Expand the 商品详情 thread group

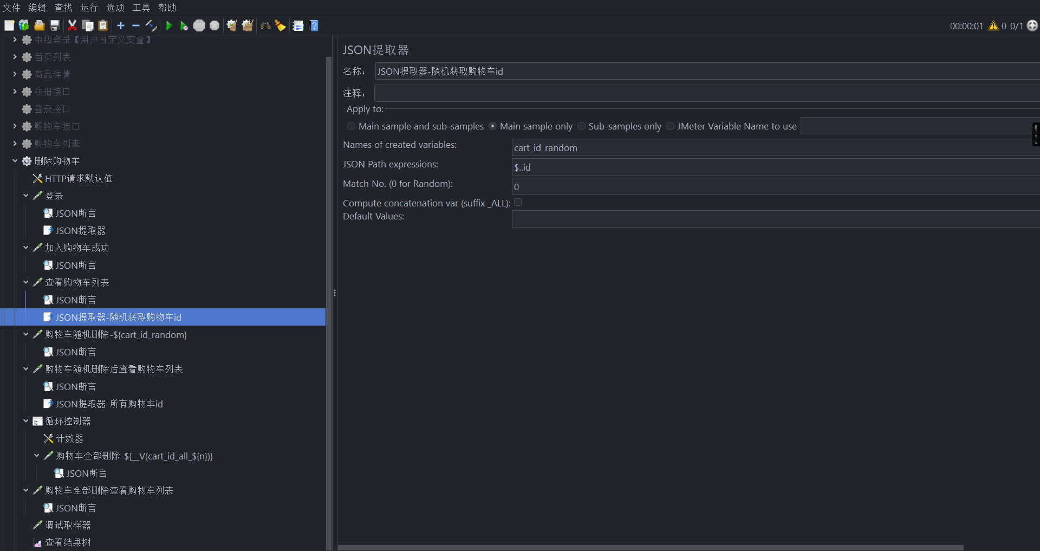[15, 74]
